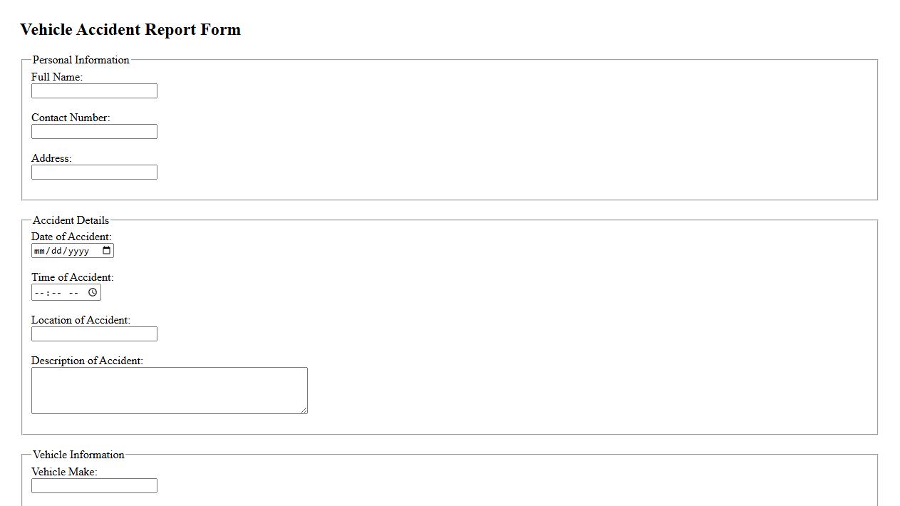Select the AM/PM segment of accident time
This screenshot has width=900, height=506.
pos(73,293)
